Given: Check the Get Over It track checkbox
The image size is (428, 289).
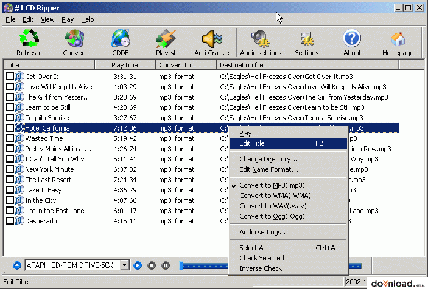Looking at the screenshot, I should pos(10,76).
